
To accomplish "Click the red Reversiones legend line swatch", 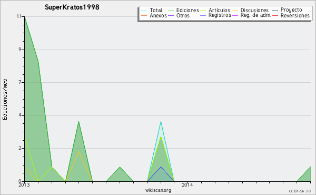I will click(275, 15).
